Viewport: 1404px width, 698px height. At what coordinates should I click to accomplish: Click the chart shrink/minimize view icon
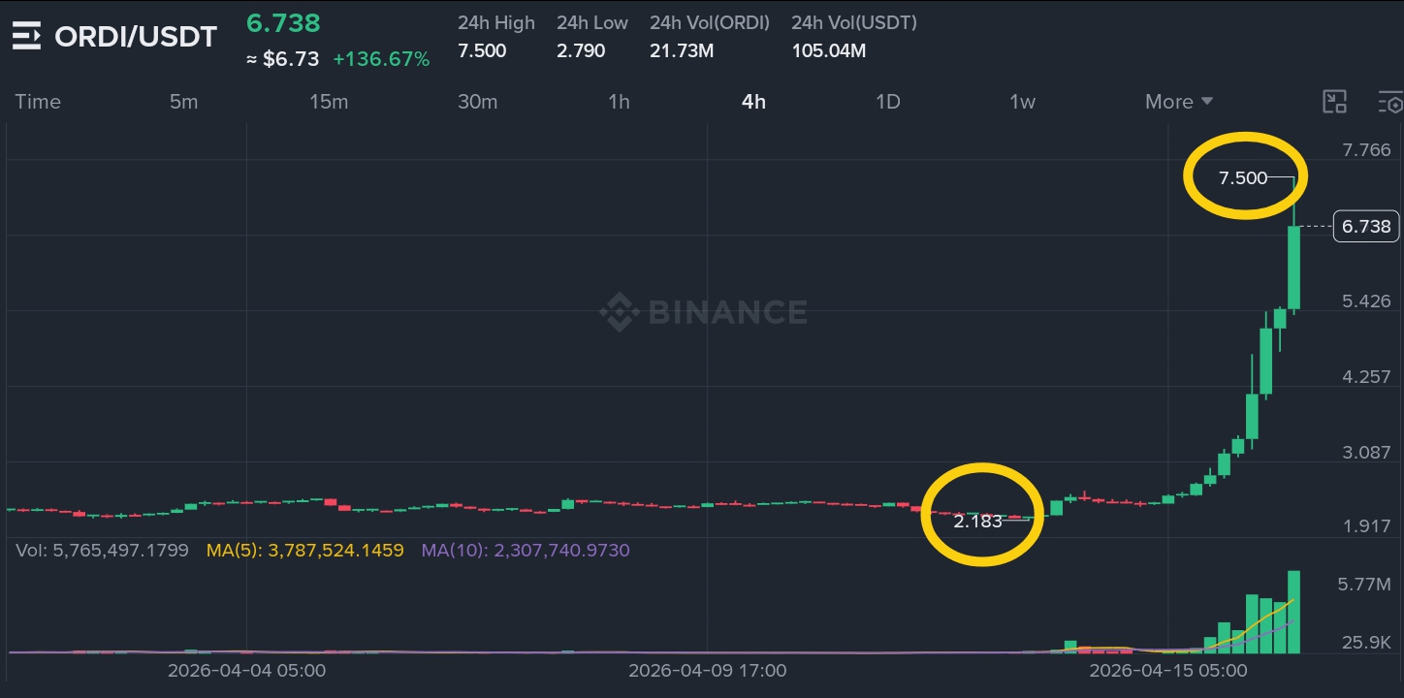1335,102
